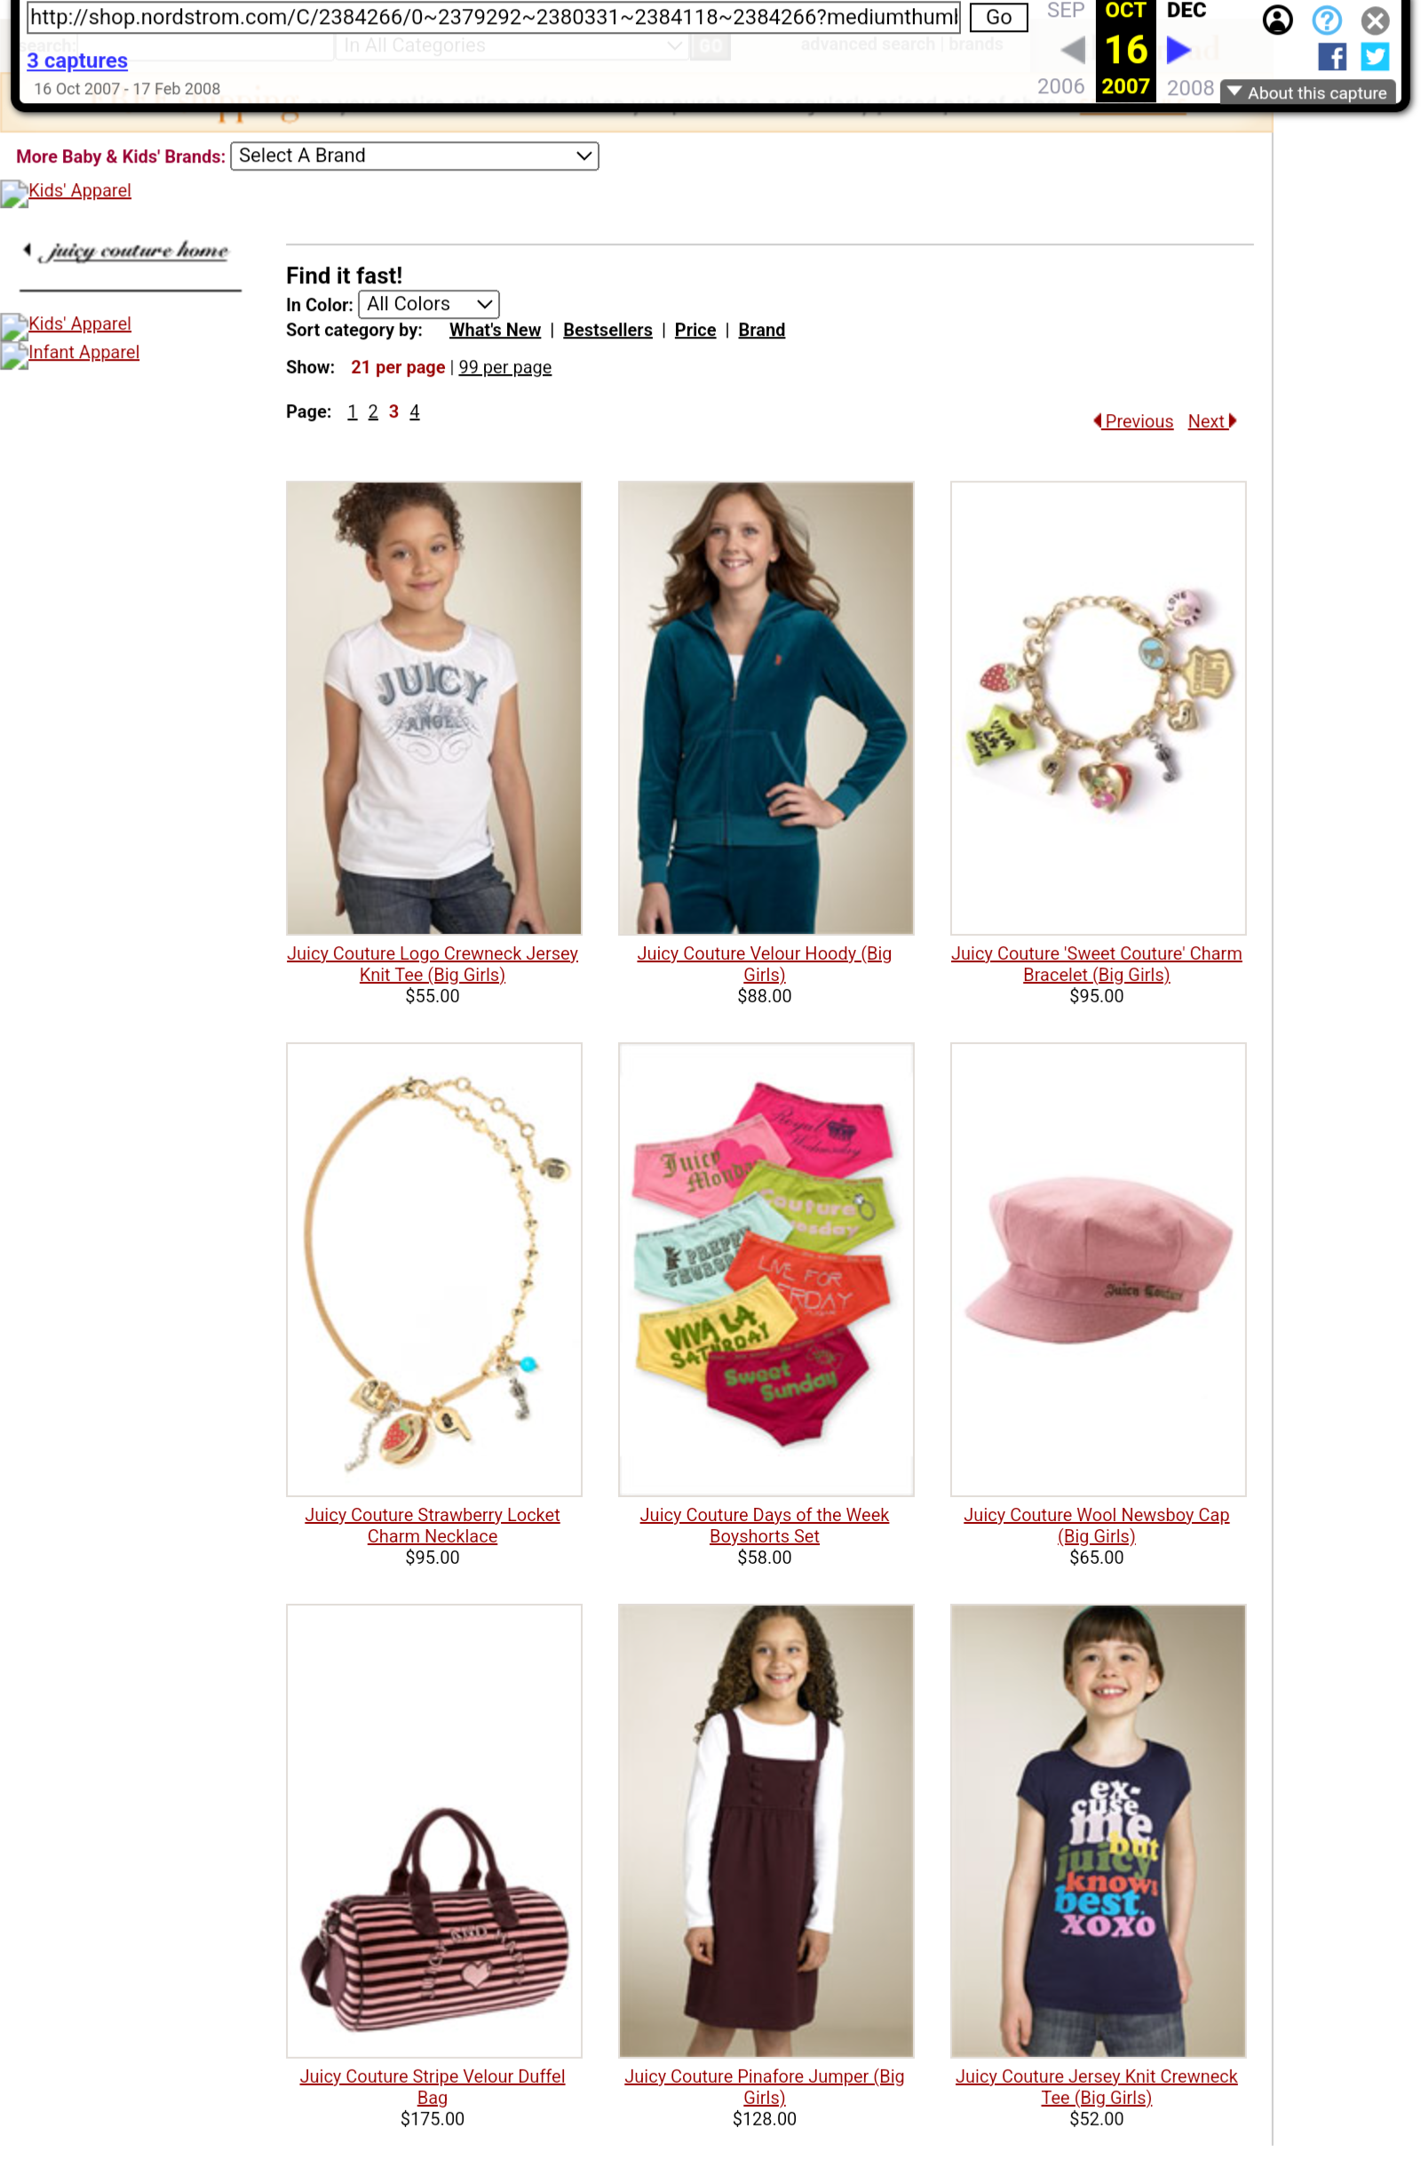Click the Go button beside URL field
Screen dimensions: 1421x2168
(997, 17)
